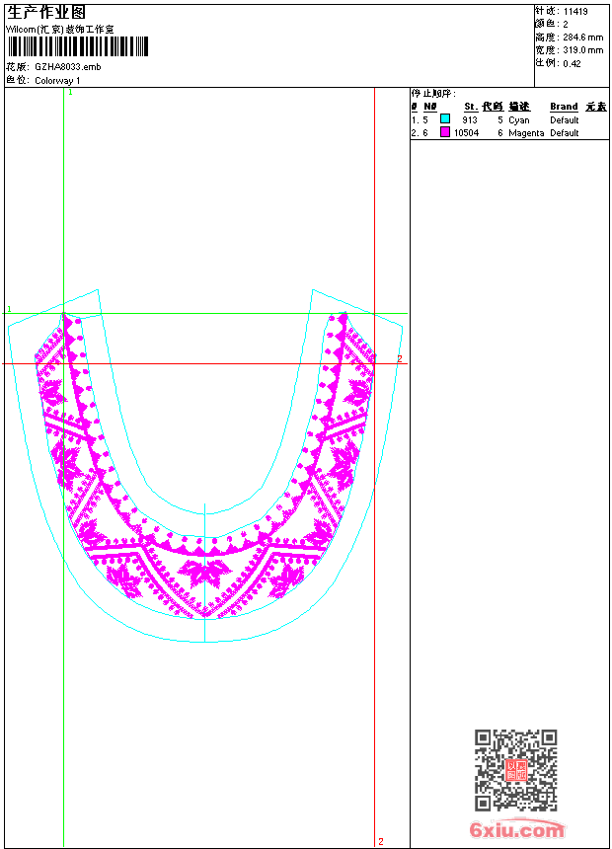The width and height of the screenshot is (612, 849).
Task: Click the N# column header
Action: 430,107
